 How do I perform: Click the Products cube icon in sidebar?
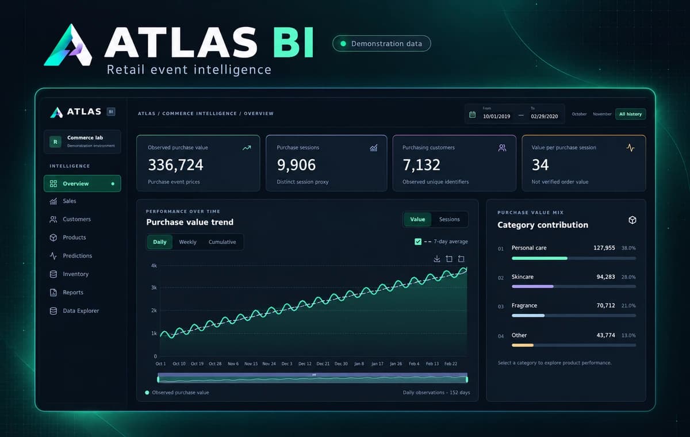click(x=53, y=237)
